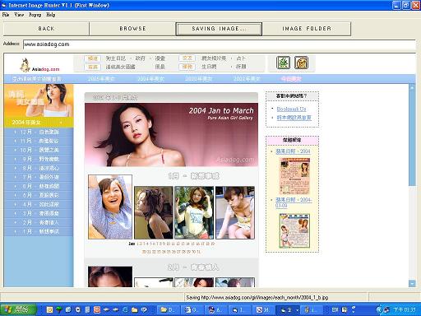Viewport: 421px width, 316px height.
Task: Click the pink link in blue nav bar
Action: [x=291, y=79]
